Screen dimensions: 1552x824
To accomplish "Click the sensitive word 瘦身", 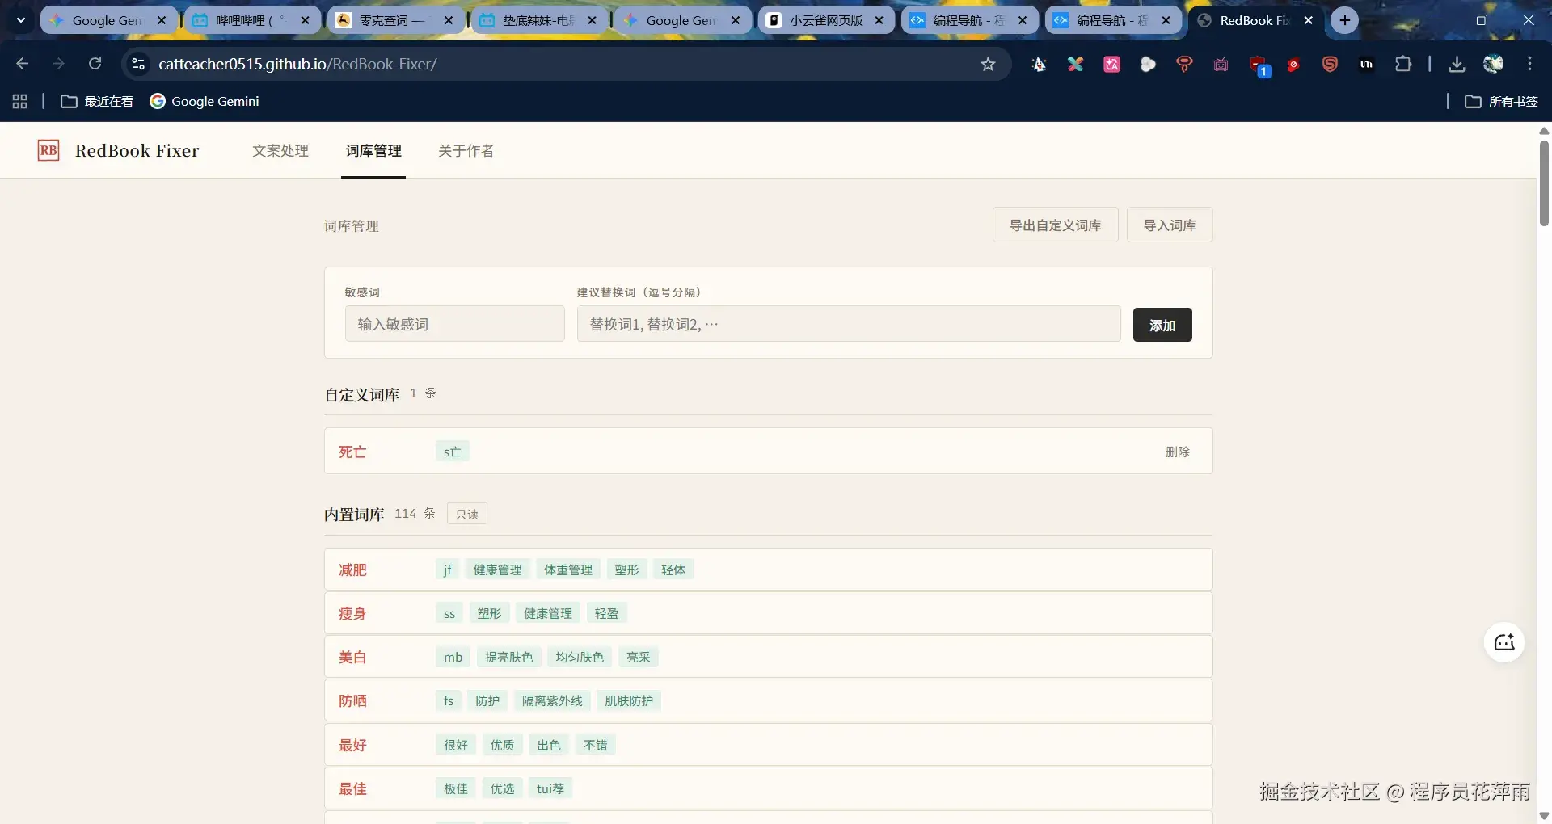I will [352, 613].
